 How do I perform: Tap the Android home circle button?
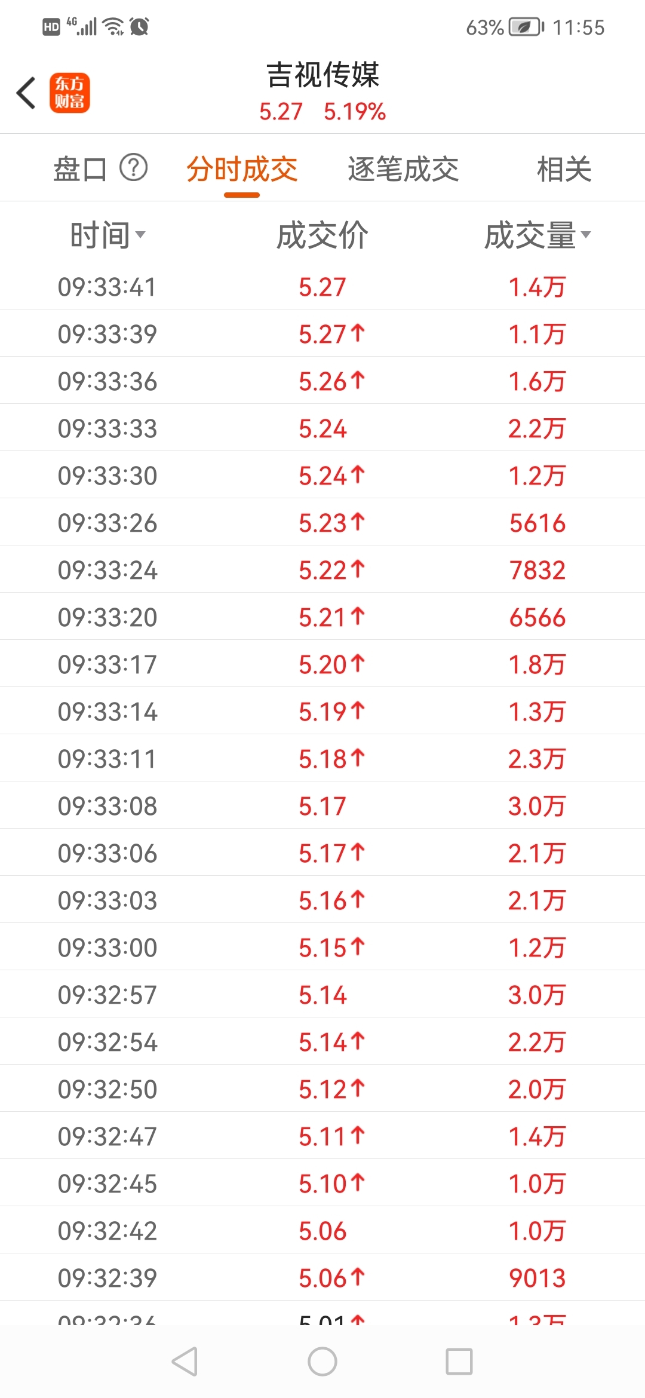tap(322, 1362)
